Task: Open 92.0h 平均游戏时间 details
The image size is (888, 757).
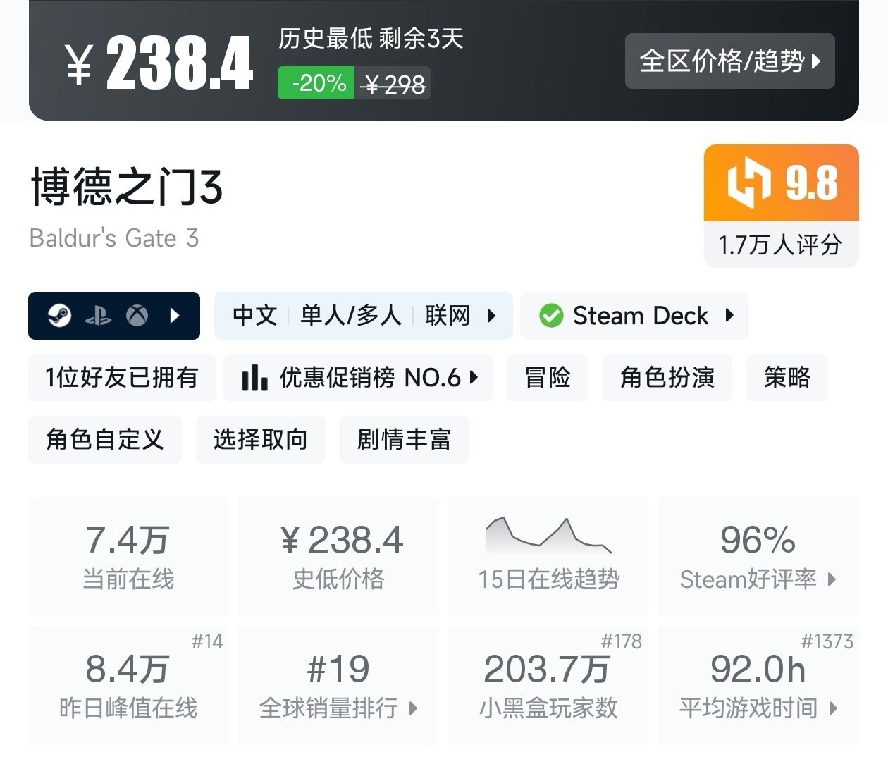Action: 758,685
